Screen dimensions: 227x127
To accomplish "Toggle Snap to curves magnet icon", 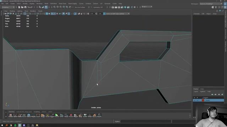I will pos(57,7).
